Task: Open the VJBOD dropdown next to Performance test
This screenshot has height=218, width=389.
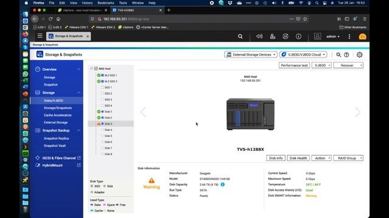Action: pos(322,65)
